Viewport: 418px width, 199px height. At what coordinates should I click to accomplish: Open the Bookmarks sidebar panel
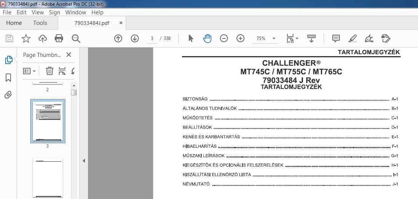point(8,78)
